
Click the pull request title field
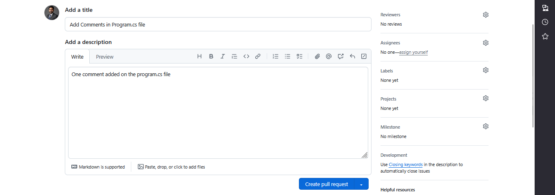pyautogui.click(x=218, y=24)
